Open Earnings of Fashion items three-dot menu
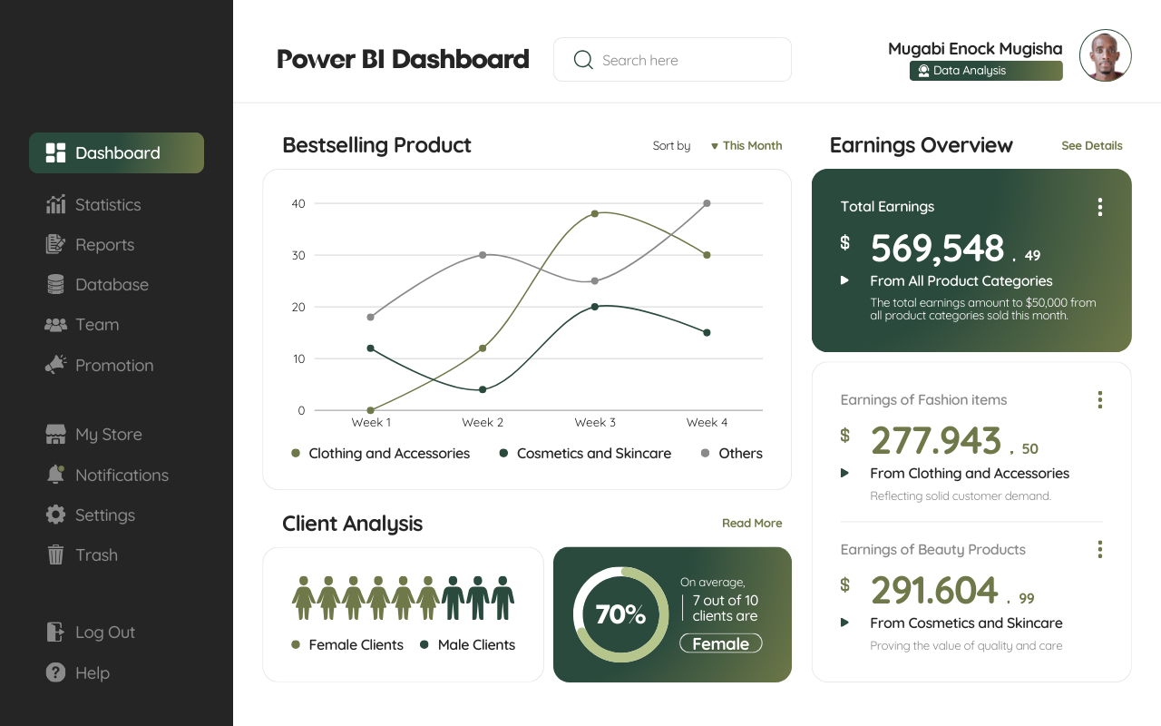Screen dimensions: 1161x726 pos(1099,399)
